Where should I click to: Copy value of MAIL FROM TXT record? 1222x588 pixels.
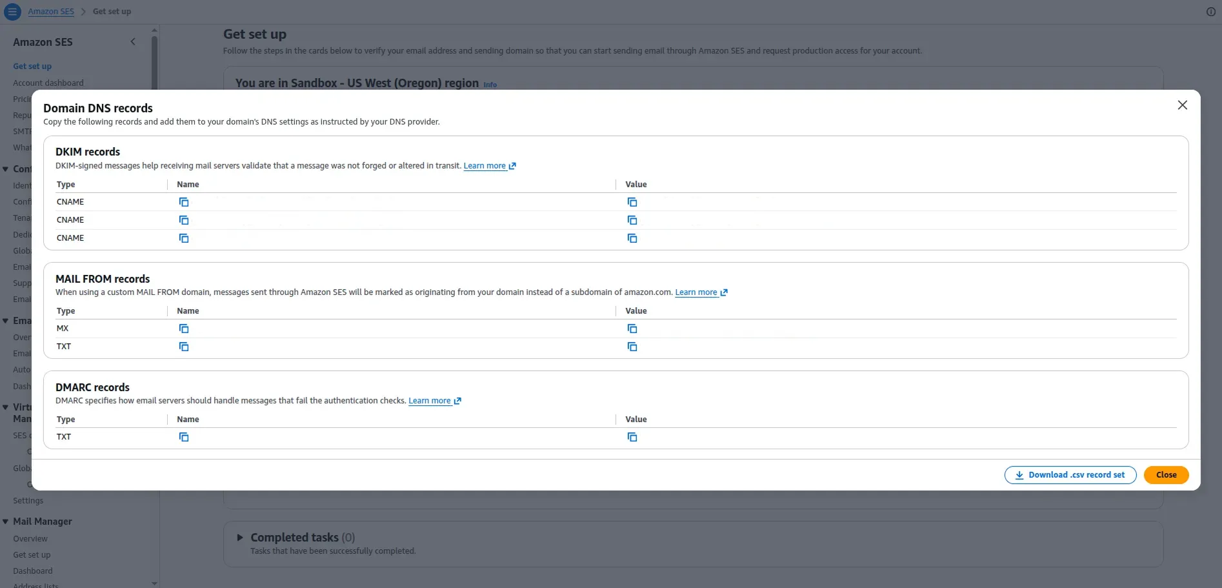[632, 347]
